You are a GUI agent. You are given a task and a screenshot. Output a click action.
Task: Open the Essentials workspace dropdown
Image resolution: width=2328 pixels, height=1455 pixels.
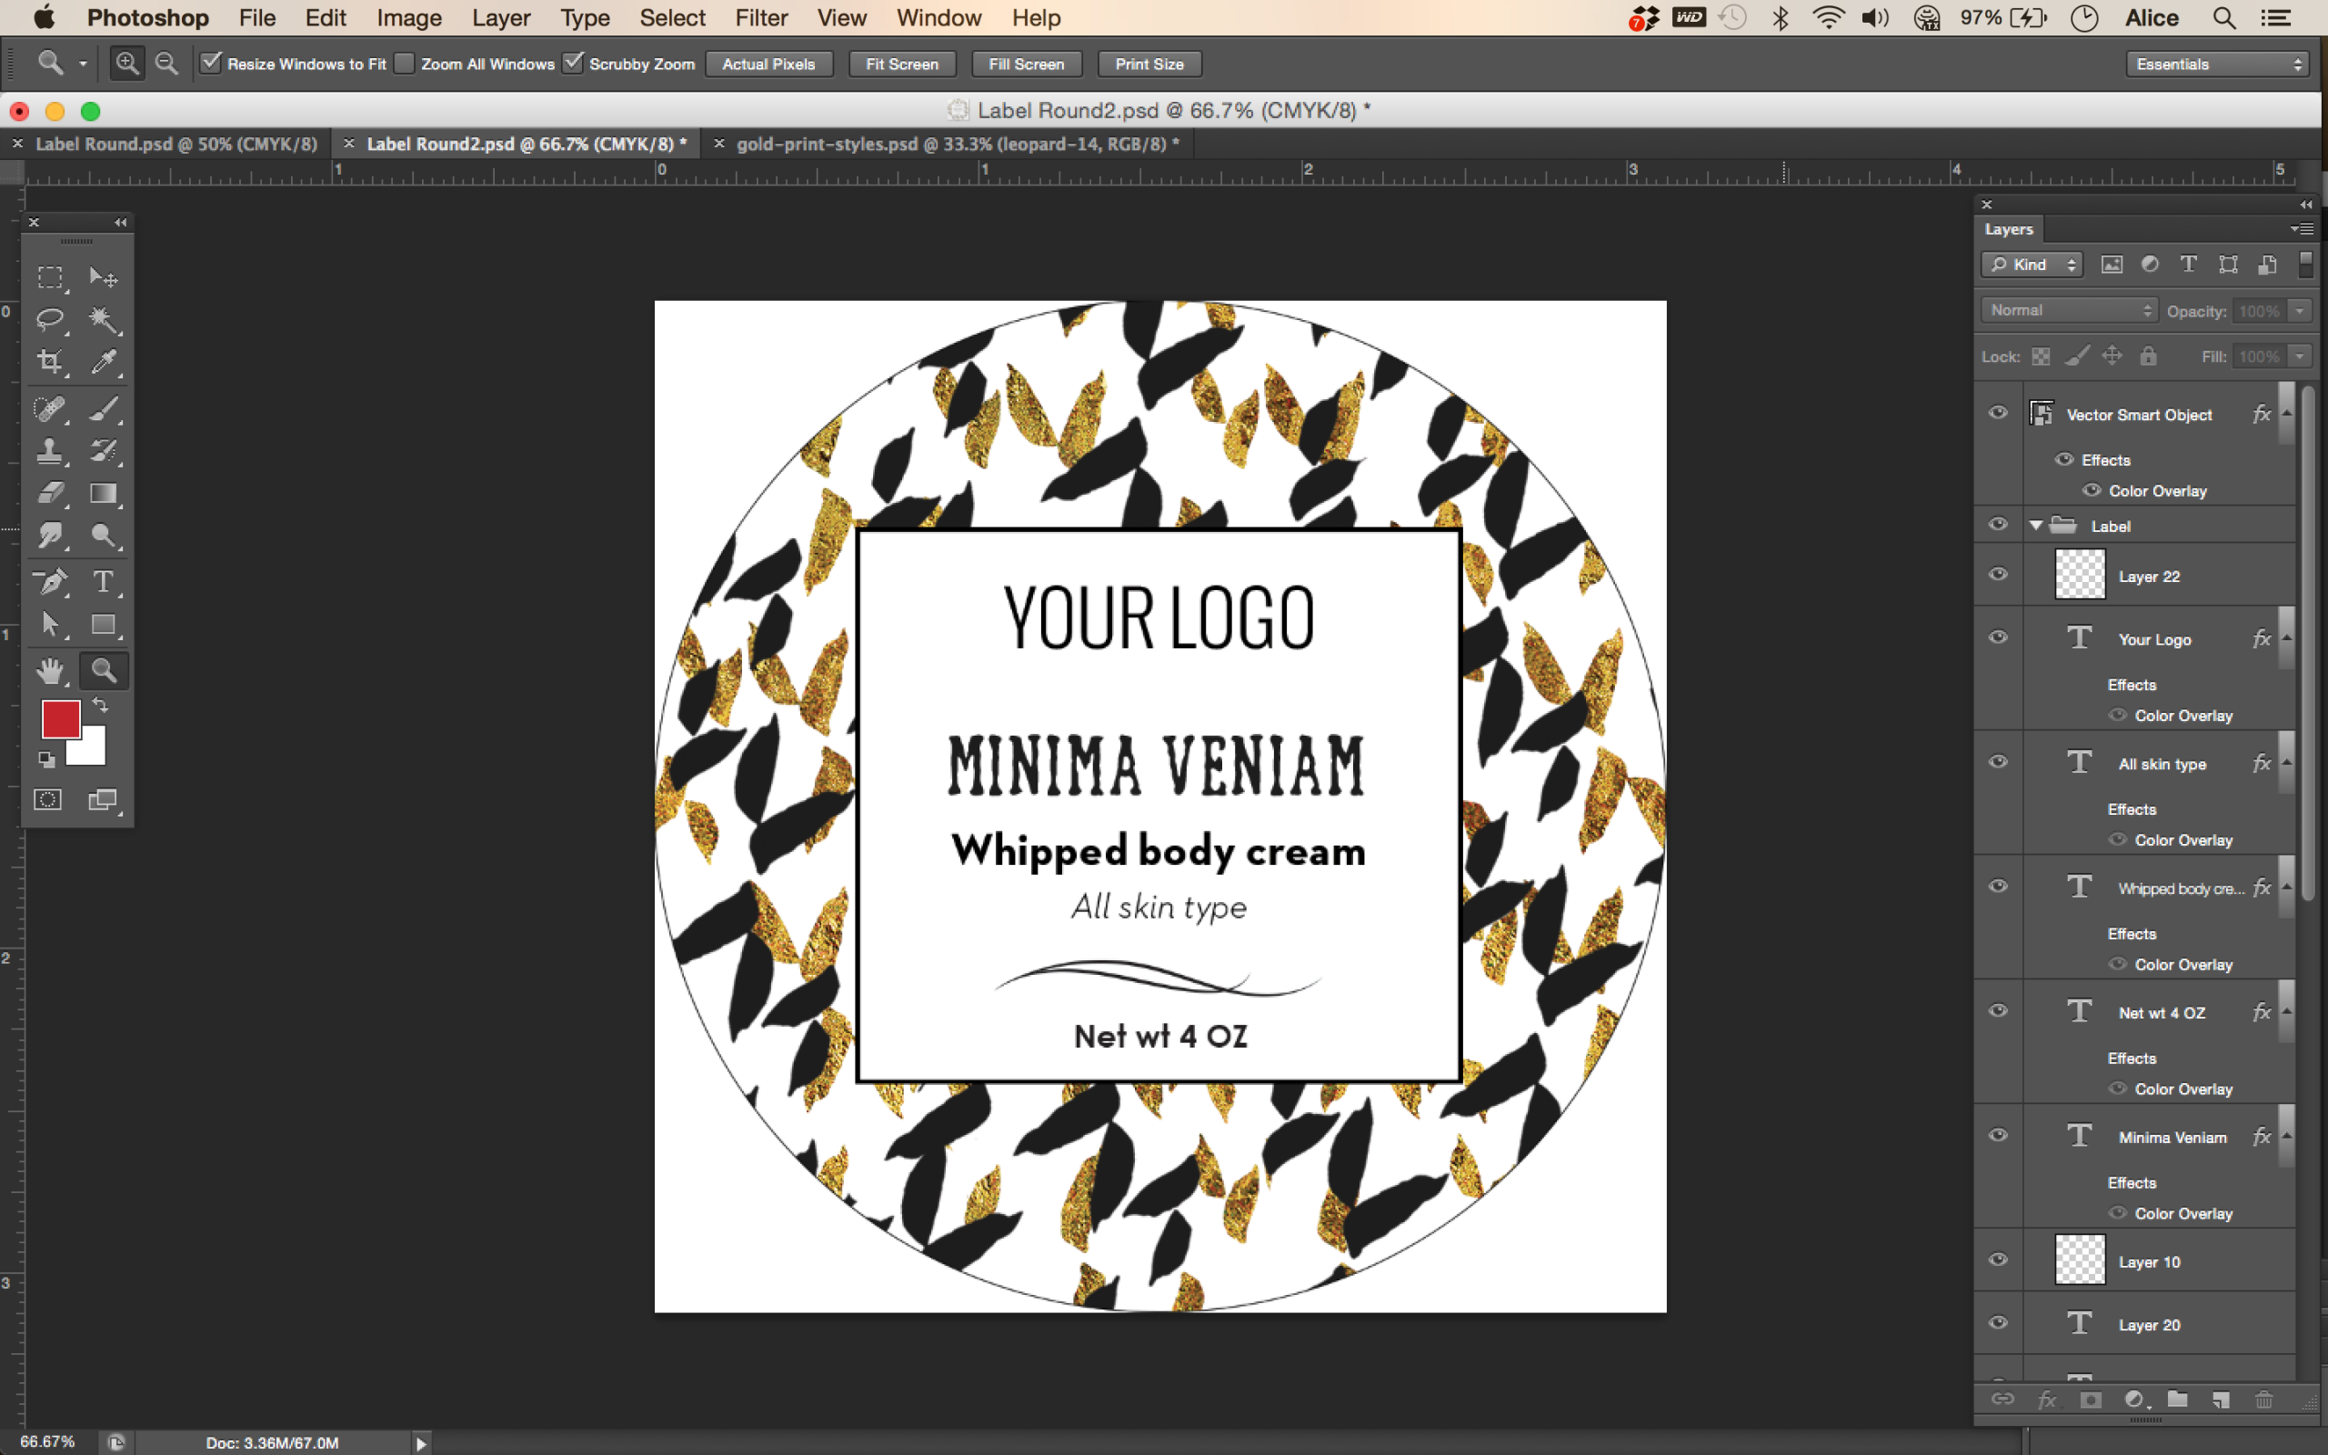[2217, 64]
